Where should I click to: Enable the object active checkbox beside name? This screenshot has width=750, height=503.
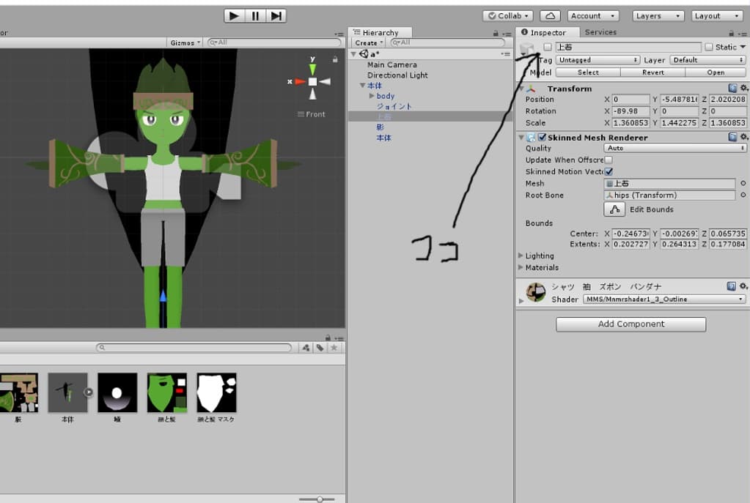tap(547, 47)
